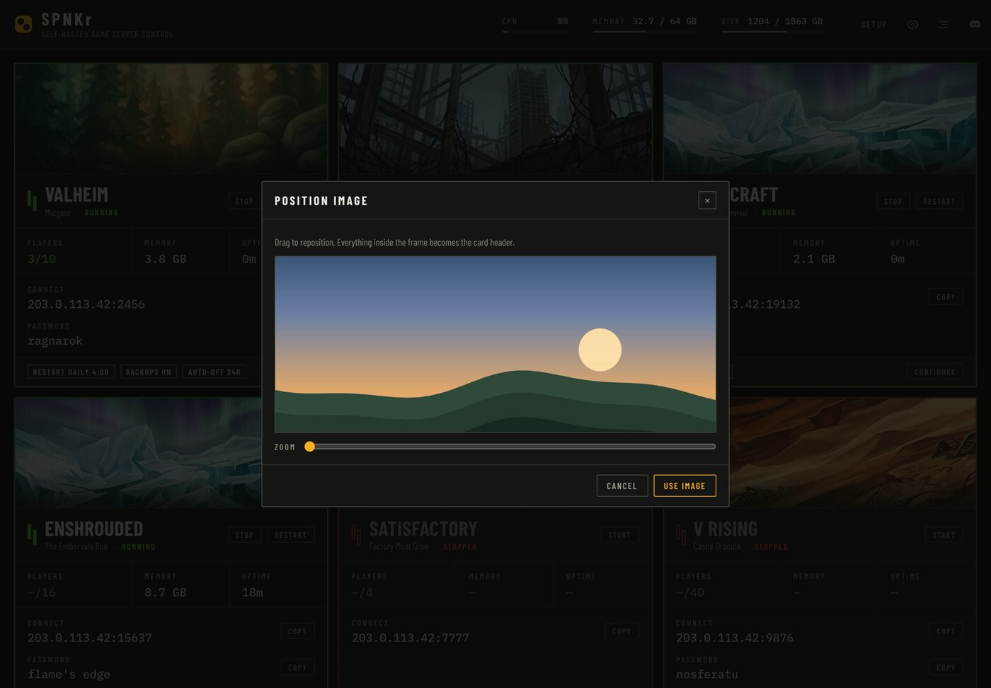Click the Enshrouded password flame's edge
991x688 pixels.
pyautogui.click(x=69, y=675)
